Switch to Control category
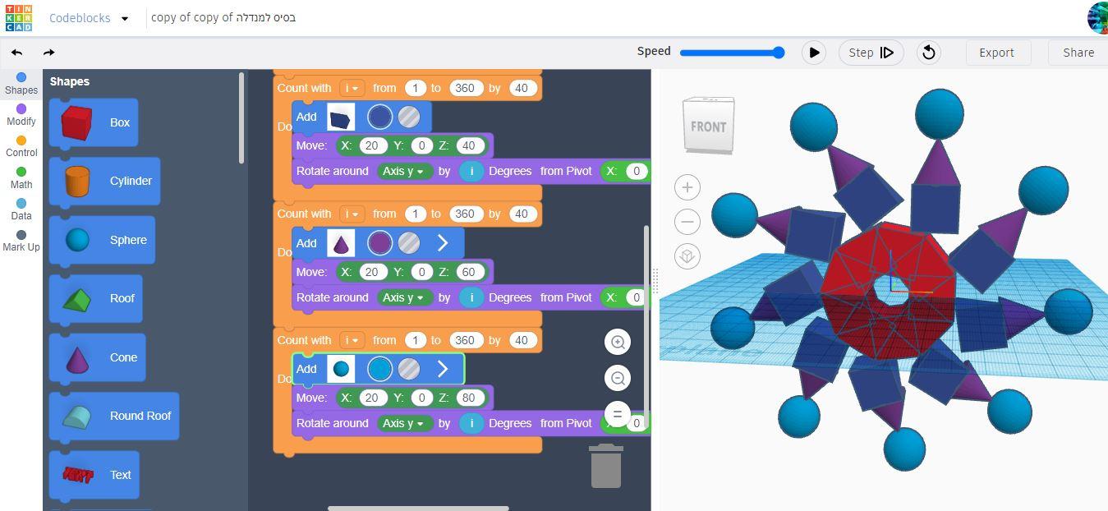The height and width of the screenshot is (511, 1108). tap(21, 146)
